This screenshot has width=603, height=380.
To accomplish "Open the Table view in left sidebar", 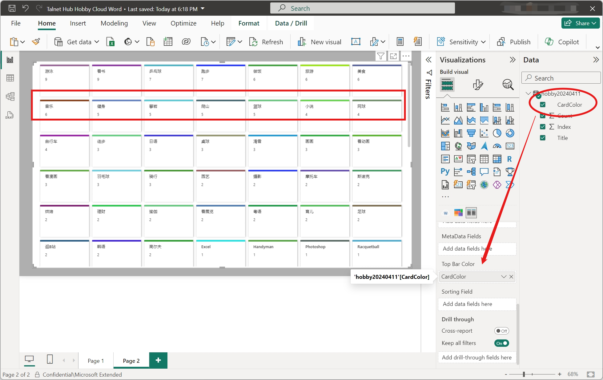I will tap(10, 78).
